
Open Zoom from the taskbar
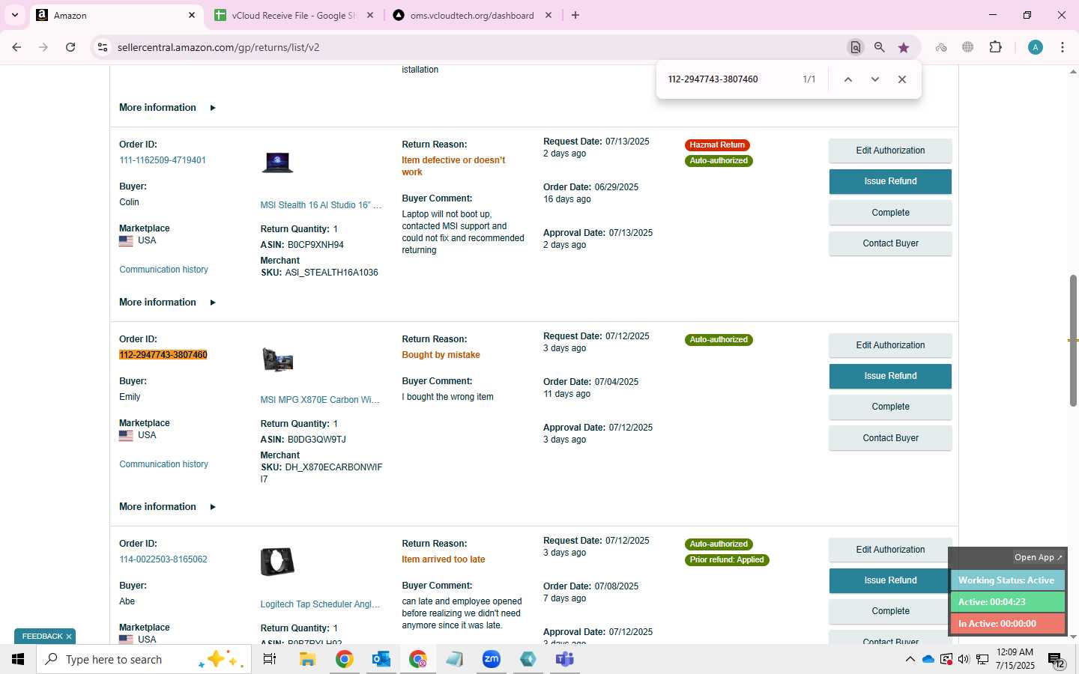pos(492,659)
